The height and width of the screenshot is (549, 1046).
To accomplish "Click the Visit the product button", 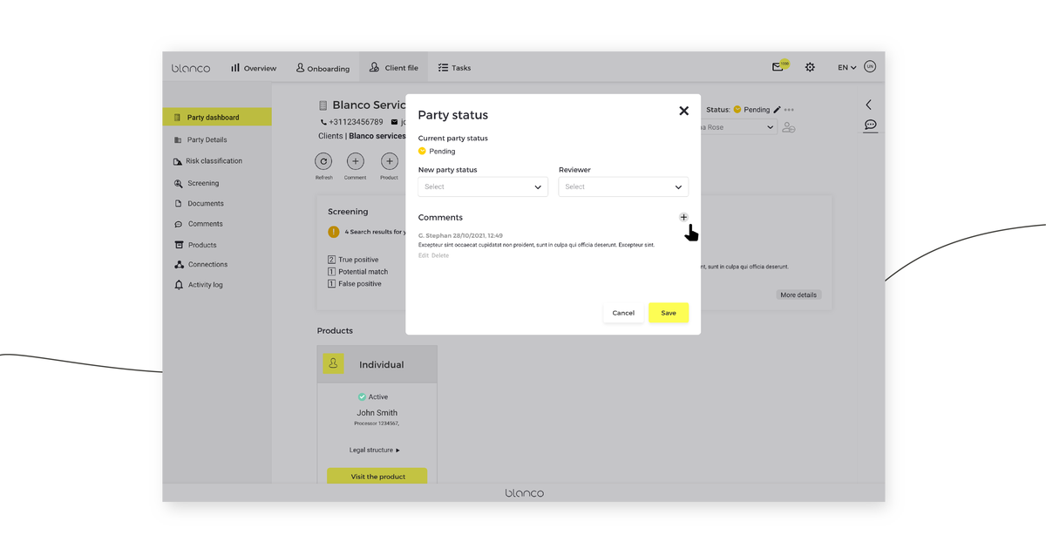I will point(377,476).
